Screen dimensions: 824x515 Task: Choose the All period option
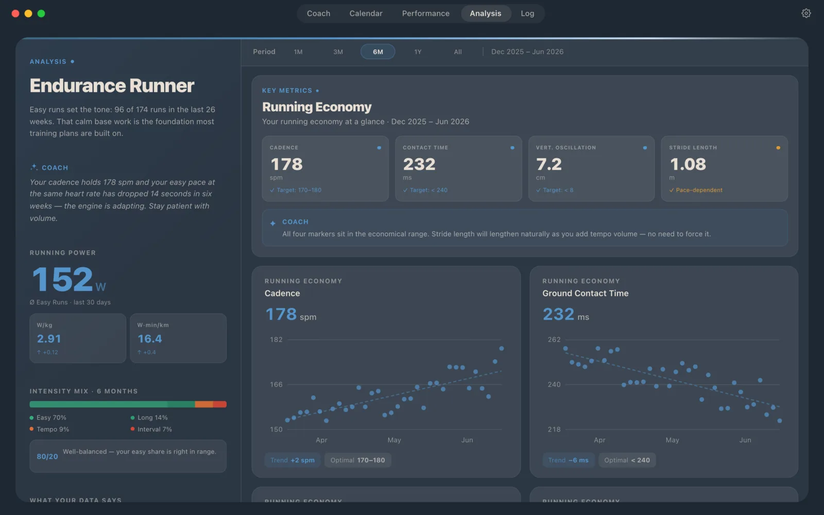point(458,51)
